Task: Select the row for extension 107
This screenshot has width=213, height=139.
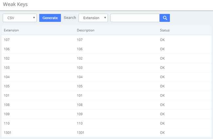Action: tap(106, 40)
